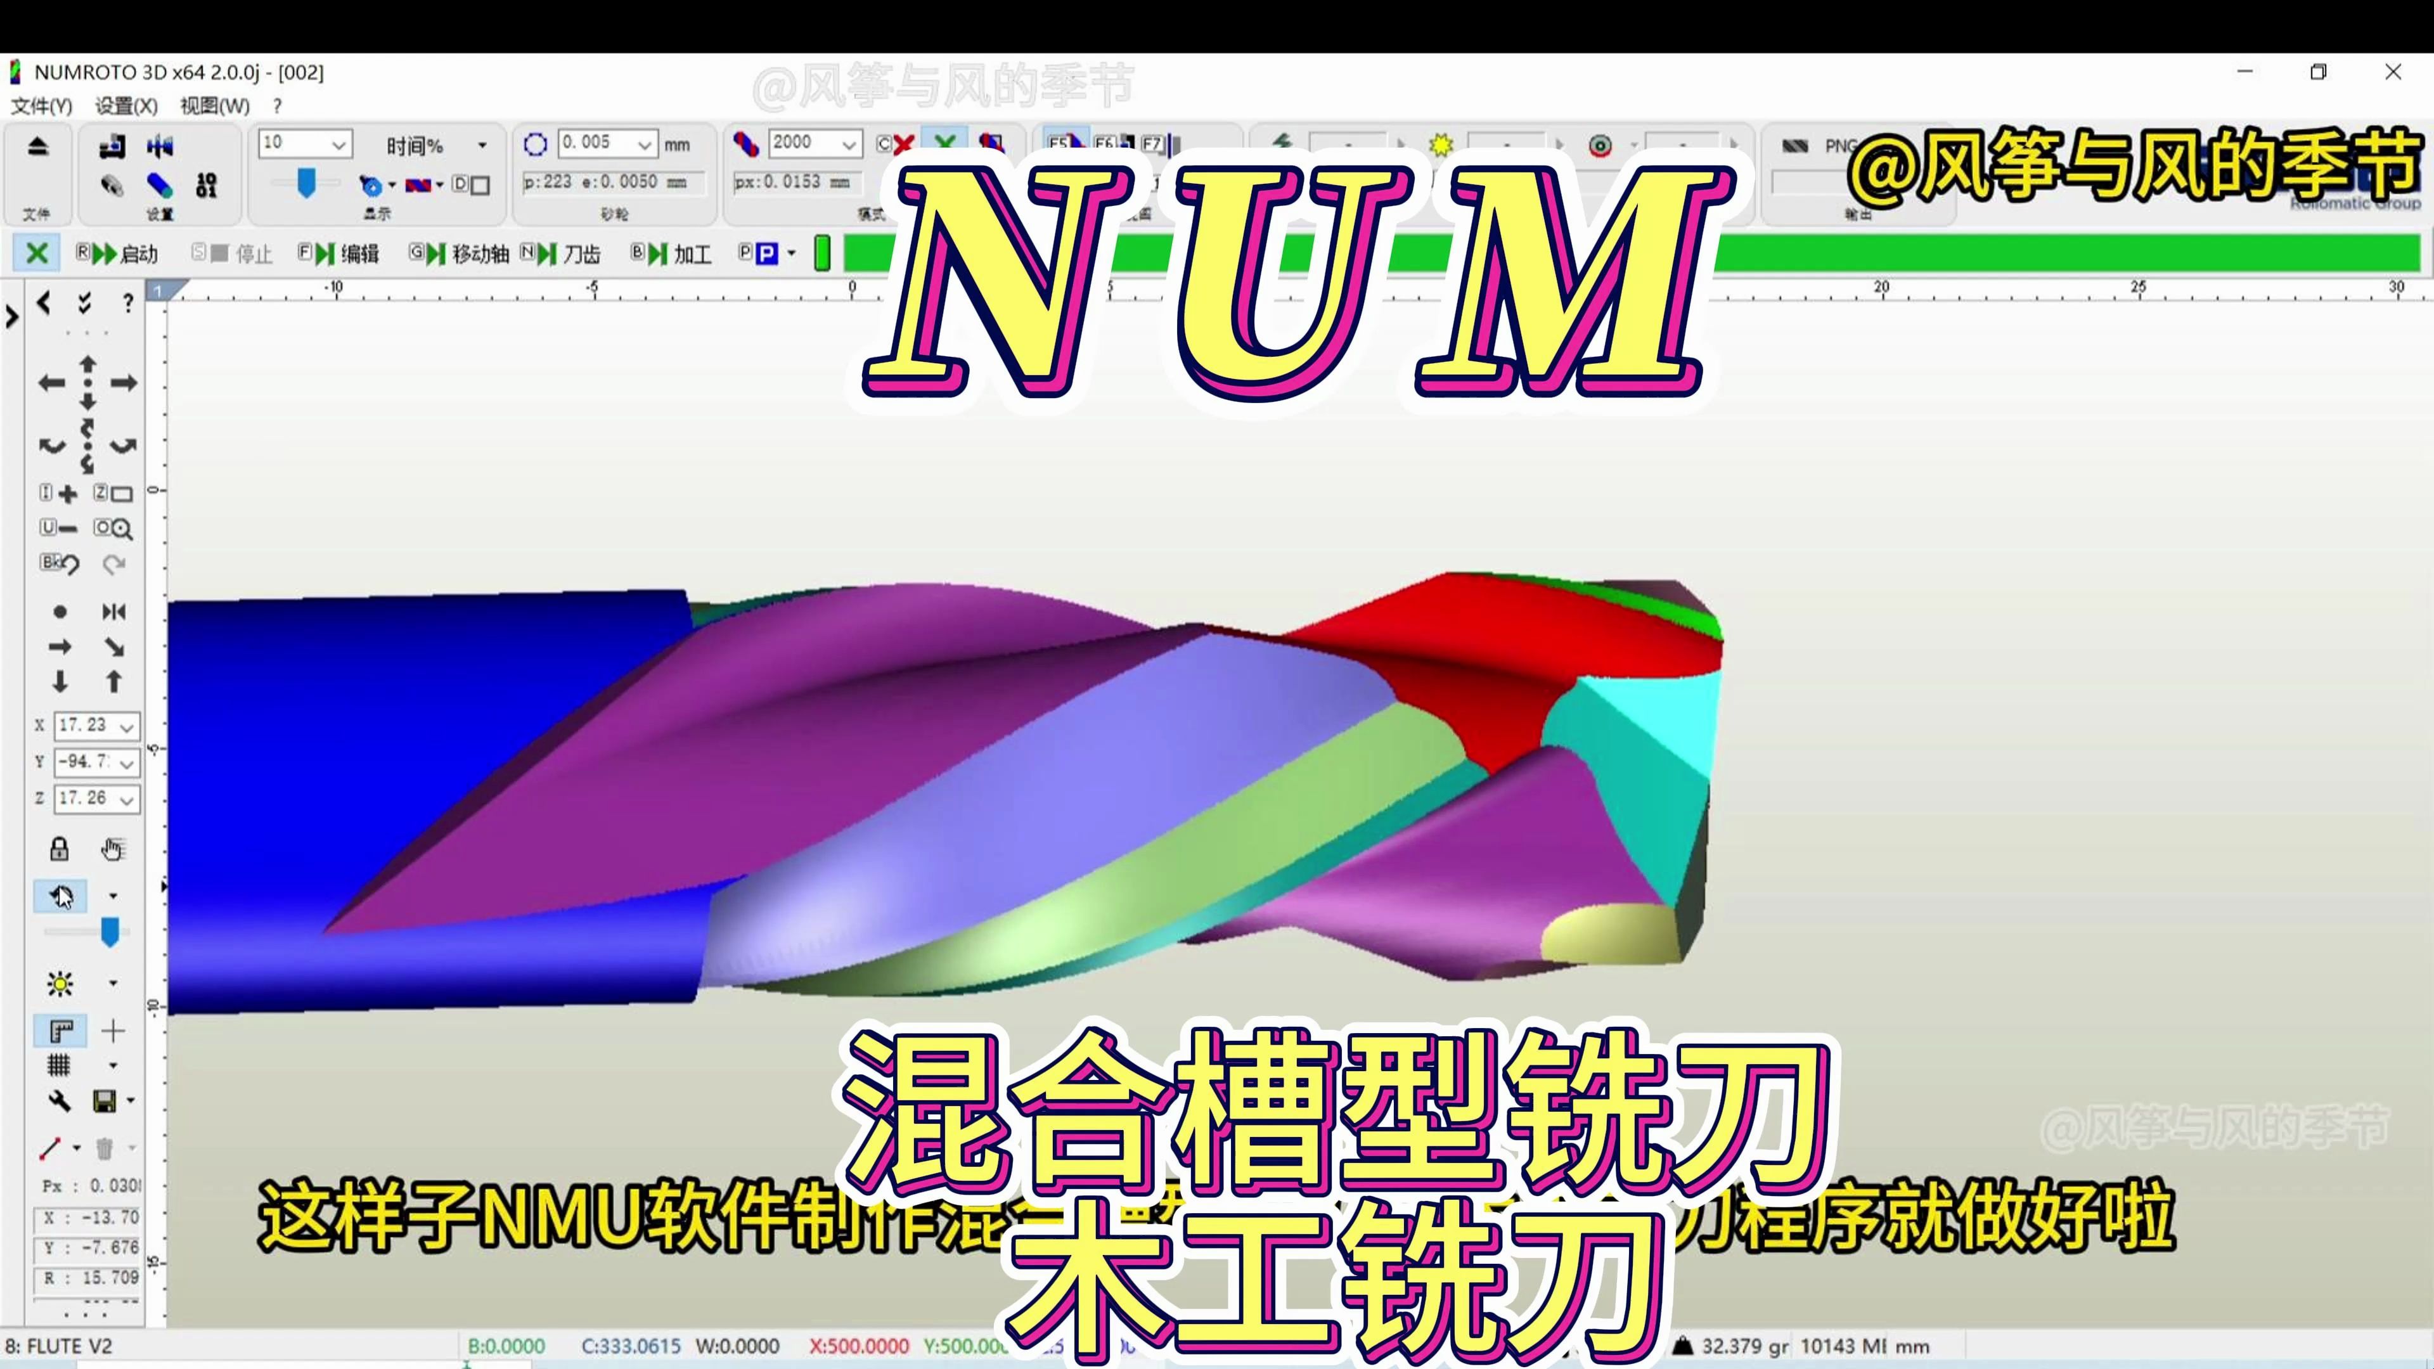Click the wrench settings icon
The height and width of the screenshot is (1369, 2434).
(60, 1101)
